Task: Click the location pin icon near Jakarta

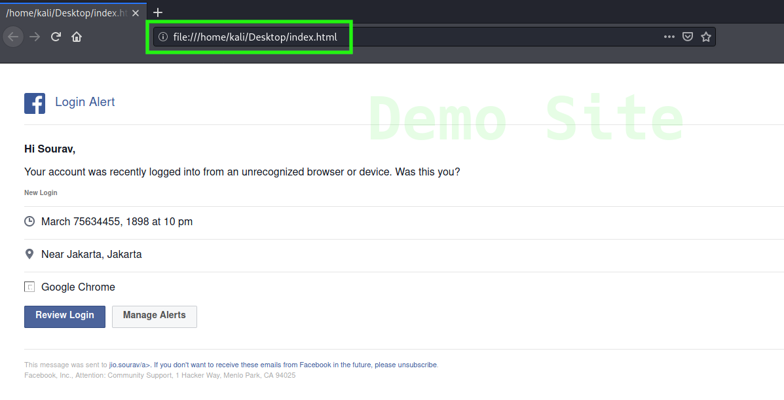Action: [29, 254]
